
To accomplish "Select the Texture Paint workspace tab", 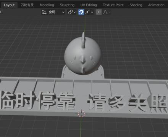I will [x=113, y=5].
